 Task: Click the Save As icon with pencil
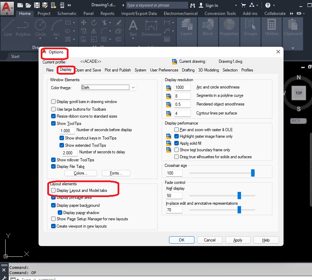pyautogui.click(x=45, y=5)
